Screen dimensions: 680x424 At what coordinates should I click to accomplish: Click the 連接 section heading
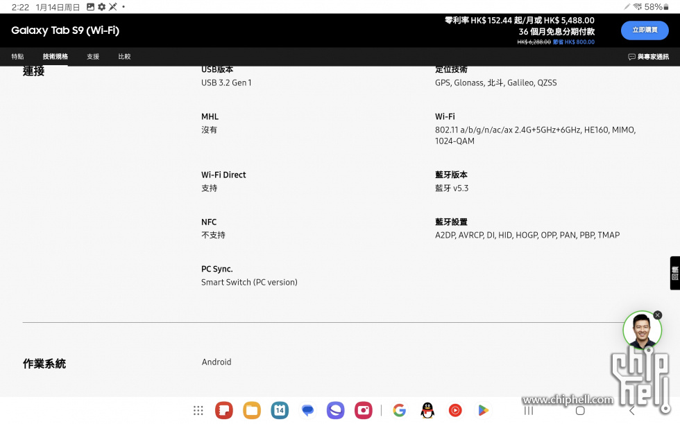click(x=33, y=71)
